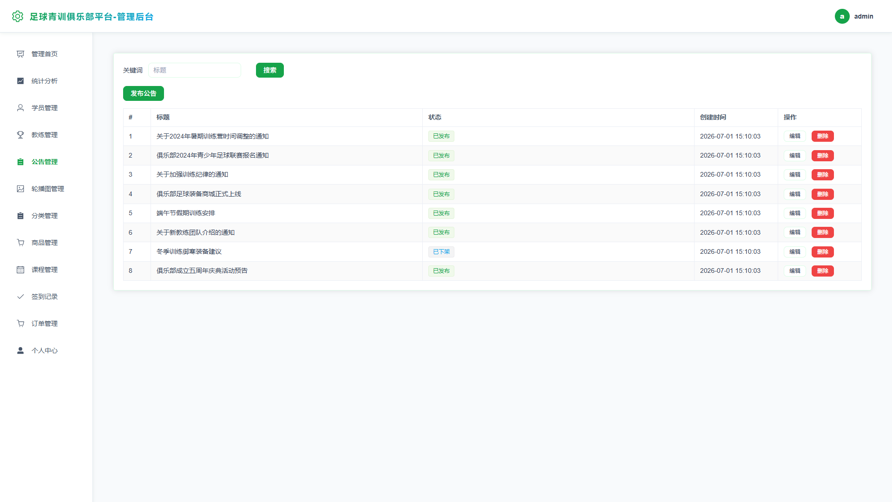Click 已发布 tag of 端午节假期训练安排
The image size is (892, 502).
[441, 213]
